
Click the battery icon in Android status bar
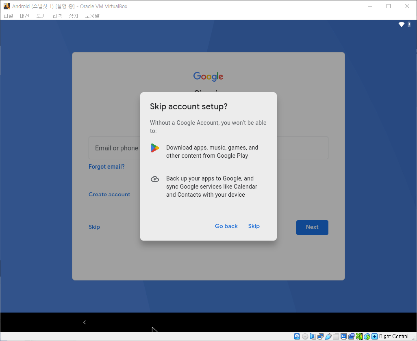coord(409,24)
